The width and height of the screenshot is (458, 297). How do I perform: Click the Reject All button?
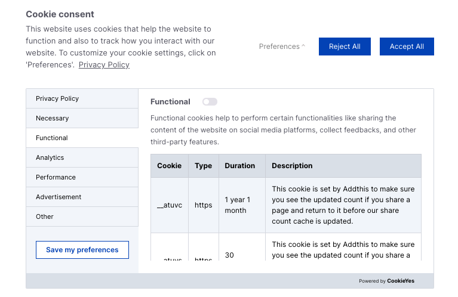[345, 47]
